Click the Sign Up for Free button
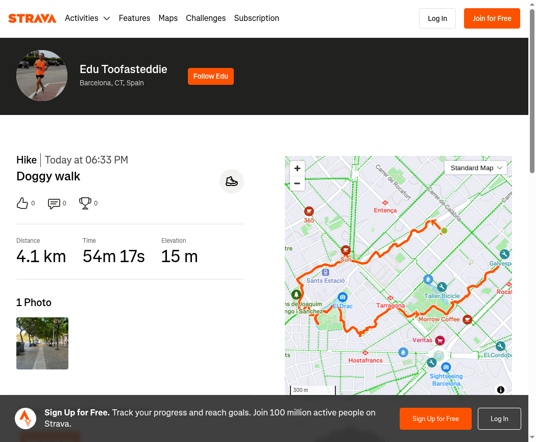536x442 pixels. (435, 418)
